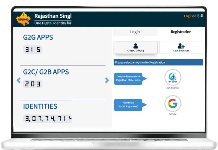This screenshot has height=150, width=218.
Task: Click the Rajasthan Single Sign On title
Action: pos(53,16)
